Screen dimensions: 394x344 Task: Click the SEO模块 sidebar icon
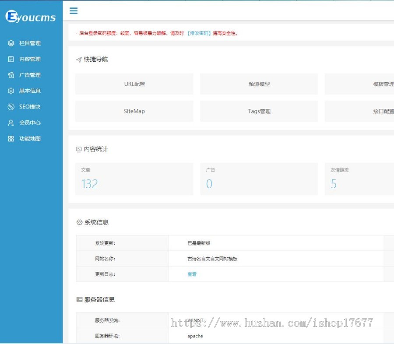pos(11,107)
